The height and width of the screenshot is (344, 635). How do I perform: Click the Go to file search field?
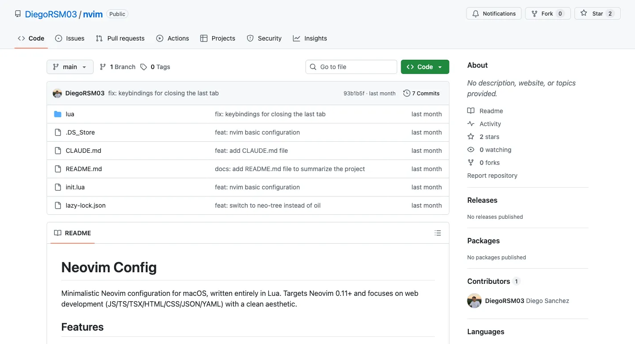pos(351,67)
